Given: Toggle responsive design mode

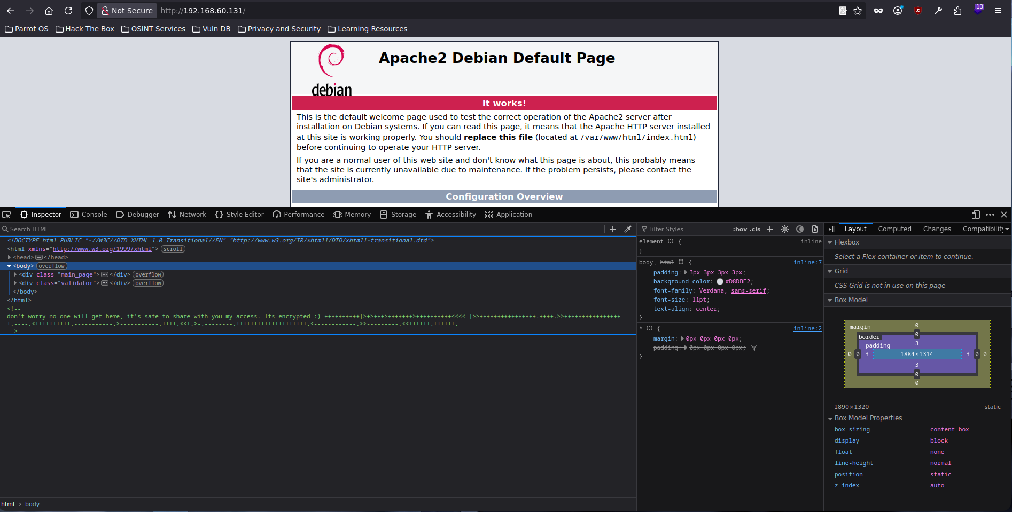Looking at the screenshot, I should coord(976,215).
